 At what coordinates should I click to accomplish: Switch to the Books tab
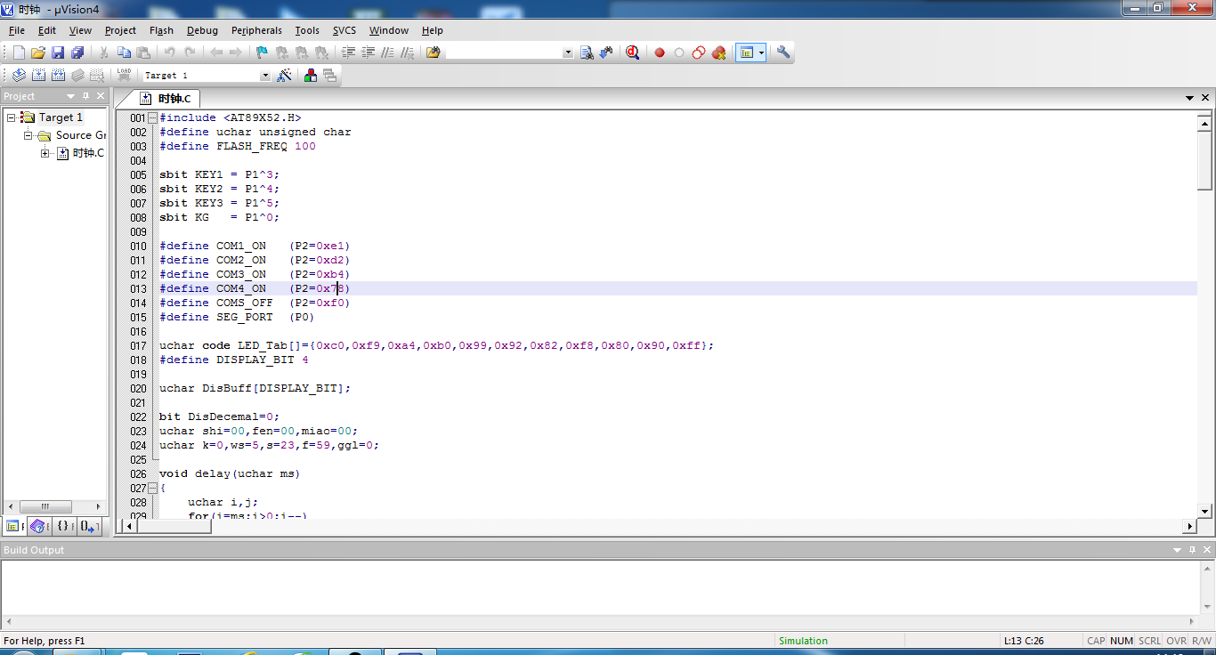40,526
